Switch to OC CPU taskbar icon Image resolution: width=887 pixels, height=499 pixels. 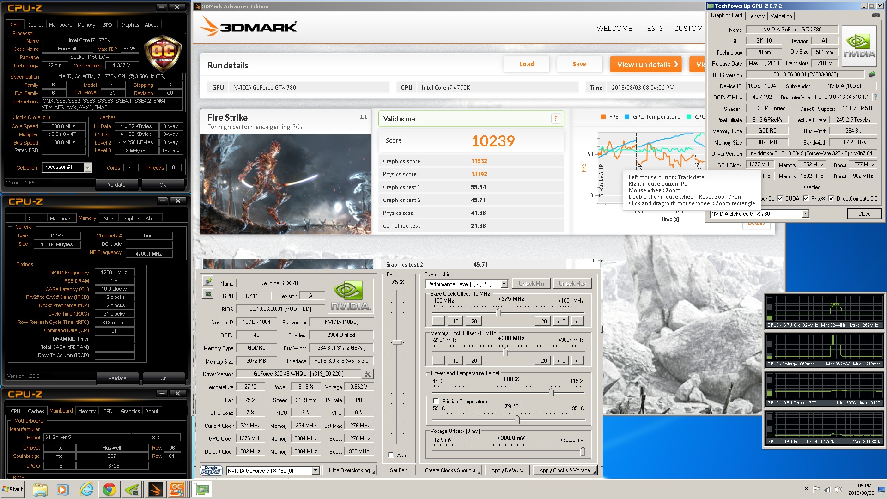point(177,489)
